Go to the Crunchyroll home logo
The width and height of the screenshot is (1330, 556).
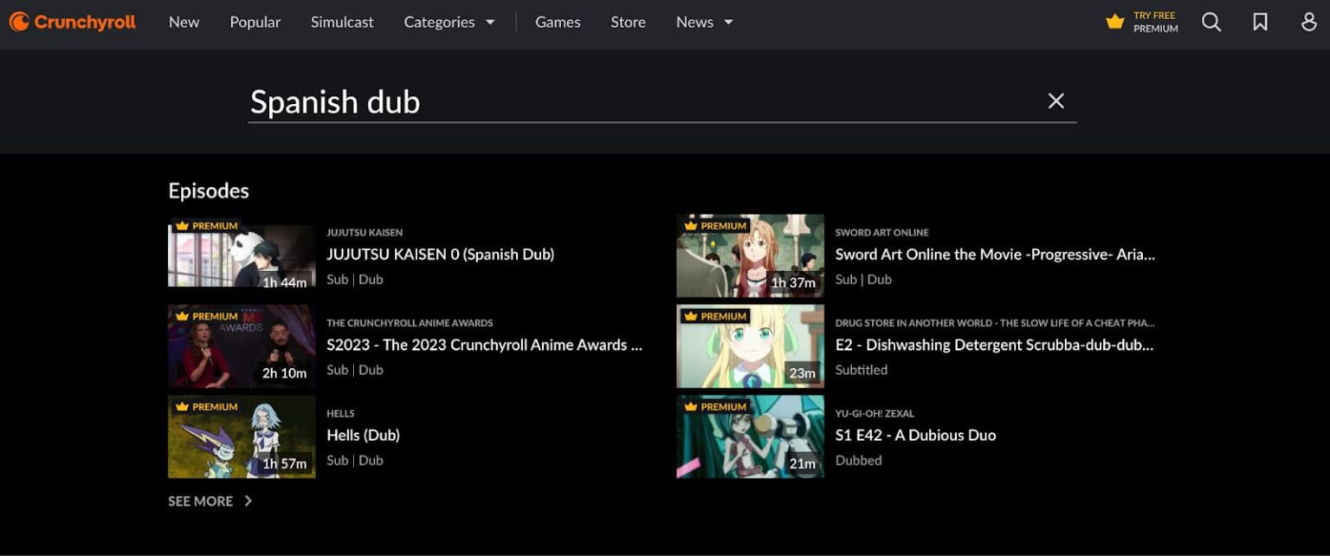pyautogui.click(x=73, y=23)
